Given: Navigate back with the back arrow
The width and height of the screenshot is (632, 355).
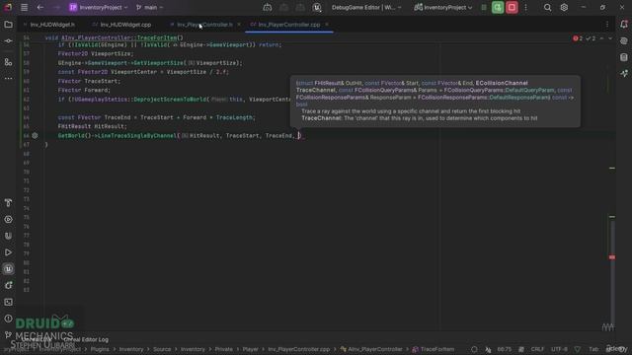Looking at the screenshot, I should [x=40, y=7].
